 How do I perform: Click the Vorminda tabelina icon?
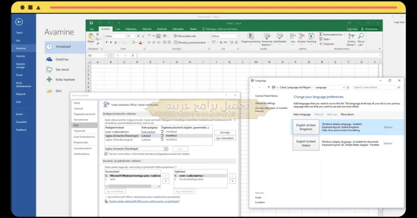267,36
